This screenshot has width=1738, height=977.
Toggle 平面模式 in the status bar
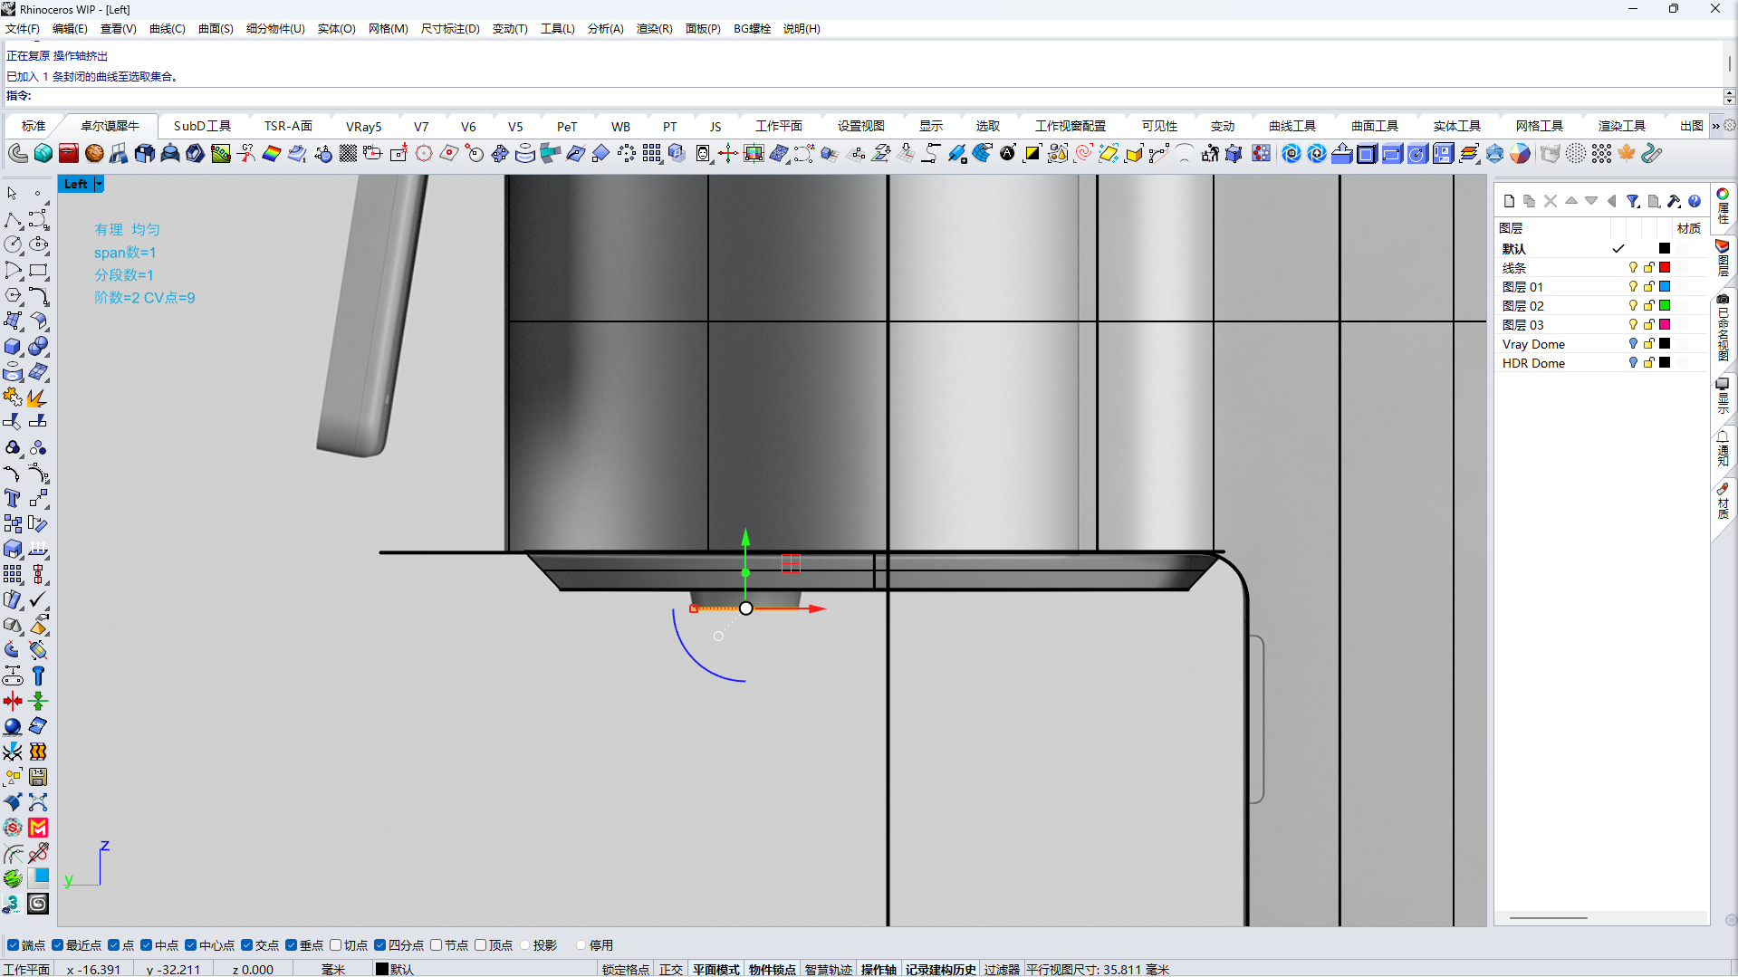pyautogui.click(x=716, y=970)
